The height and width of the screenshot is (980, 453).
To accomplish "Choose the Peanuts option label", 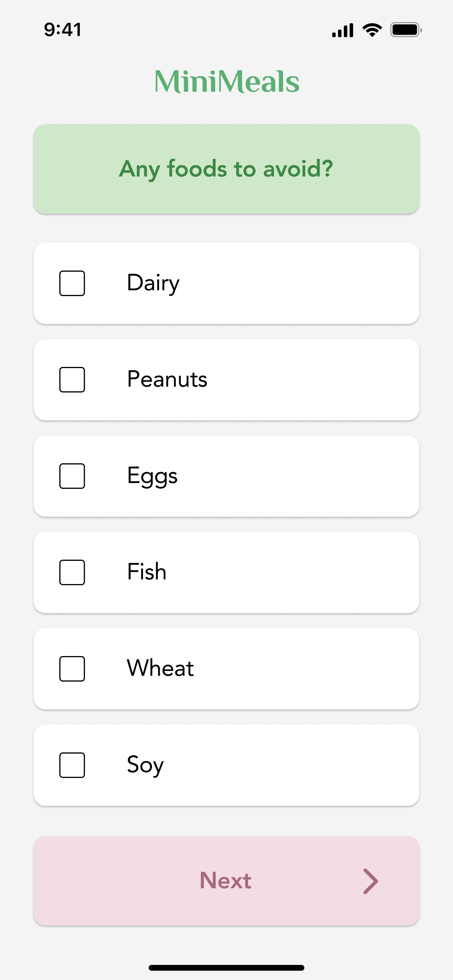I will 167,379.
